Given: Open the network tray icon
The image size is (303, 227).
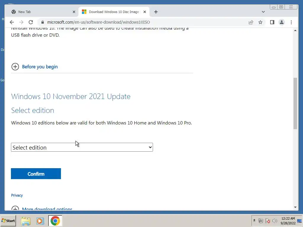Looking at the screenshot, I should pos(261,220).
